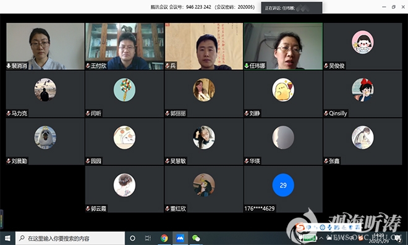The height and width of the screenshot is (245, 408).
Task: Open the battery 100% power indicator
Action: coord(309,238)
